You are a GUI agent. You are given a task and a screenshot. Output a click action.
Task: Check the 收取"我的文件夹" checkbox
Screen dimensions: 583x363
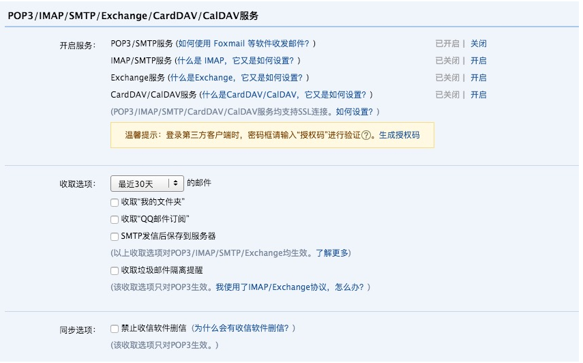115,203
